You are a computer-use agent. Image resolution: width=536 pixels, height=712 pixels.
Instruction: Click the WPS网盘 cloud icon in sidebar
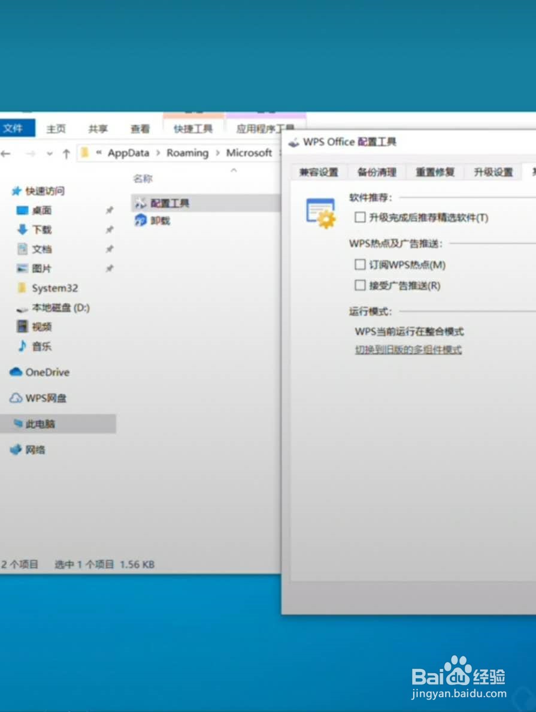[14, 398]
